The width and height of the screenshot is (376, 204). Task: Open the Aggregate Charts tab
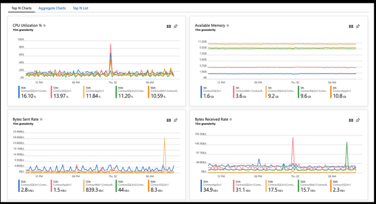tap(52, 8)
